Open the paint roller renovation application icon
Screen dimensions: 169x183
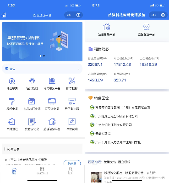[x=12, y=101]
